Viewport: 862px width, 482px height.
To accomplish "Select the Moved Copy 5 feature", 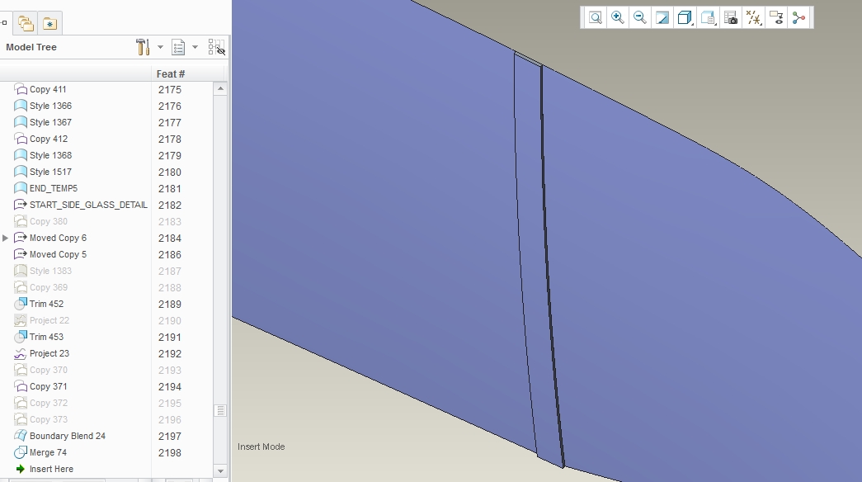I will click(58, 254).
